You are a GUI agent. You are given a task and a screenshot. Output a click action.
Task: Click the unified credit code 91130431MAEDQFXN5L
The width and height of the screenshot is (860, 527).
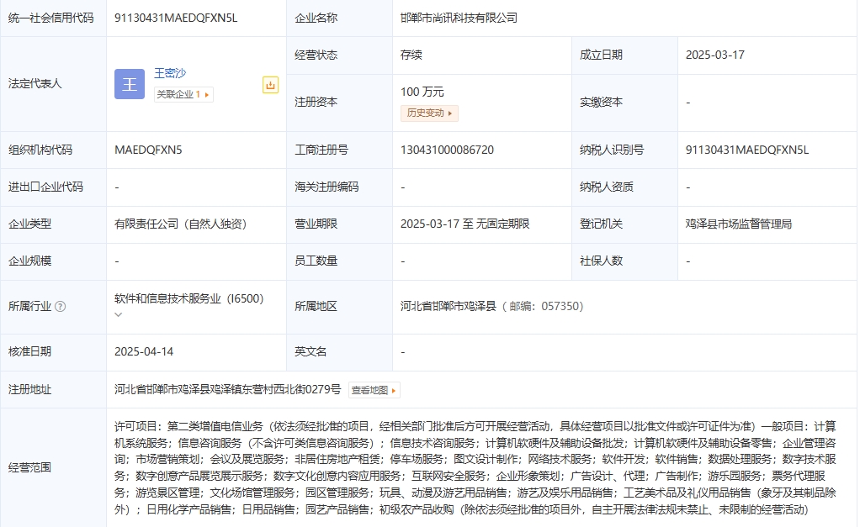(x=176, y=18)
